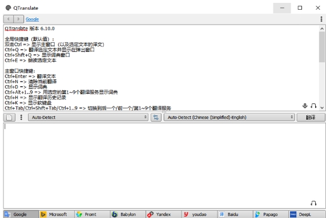Click the 翻译 translate button

pyautogui.click(x=311, y=118)
